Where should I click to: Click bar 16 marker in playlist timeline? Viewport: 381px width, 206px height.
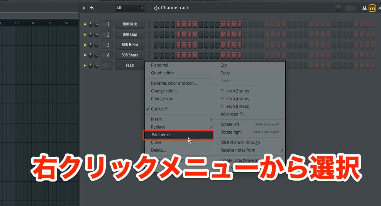click(x=66, y=23)
